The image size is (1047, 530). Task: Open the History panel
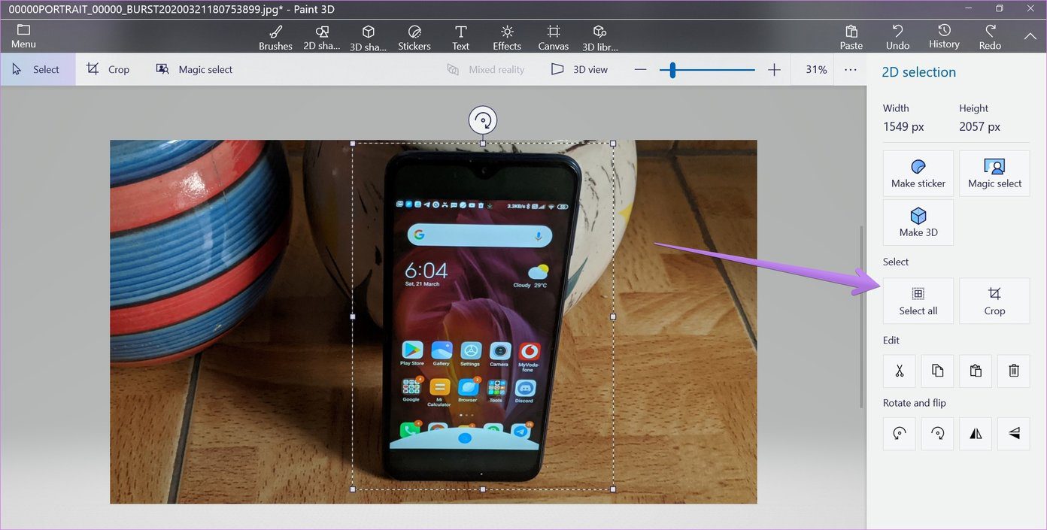[x=944, y=37]
